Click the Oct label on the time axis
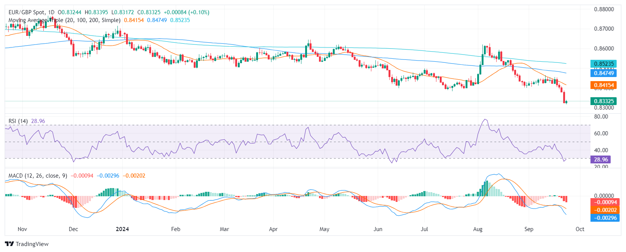The height and width of the screenshot is (252, 626). pos(580,229)
